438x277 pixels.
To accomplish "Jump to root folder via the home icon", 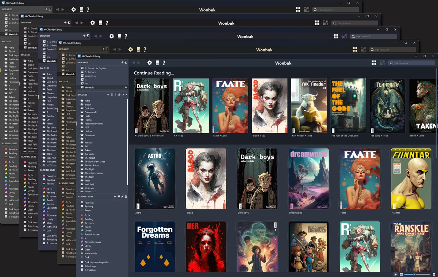I will (x=119, y=95).
